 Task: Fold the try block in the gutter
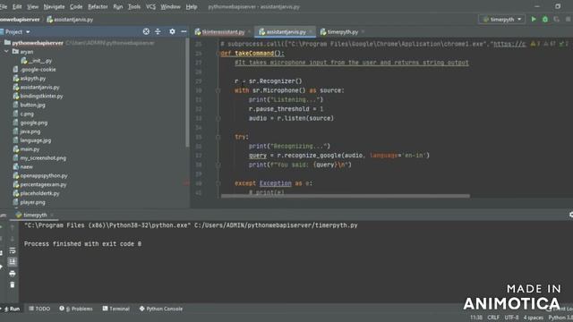pos(218,137)
